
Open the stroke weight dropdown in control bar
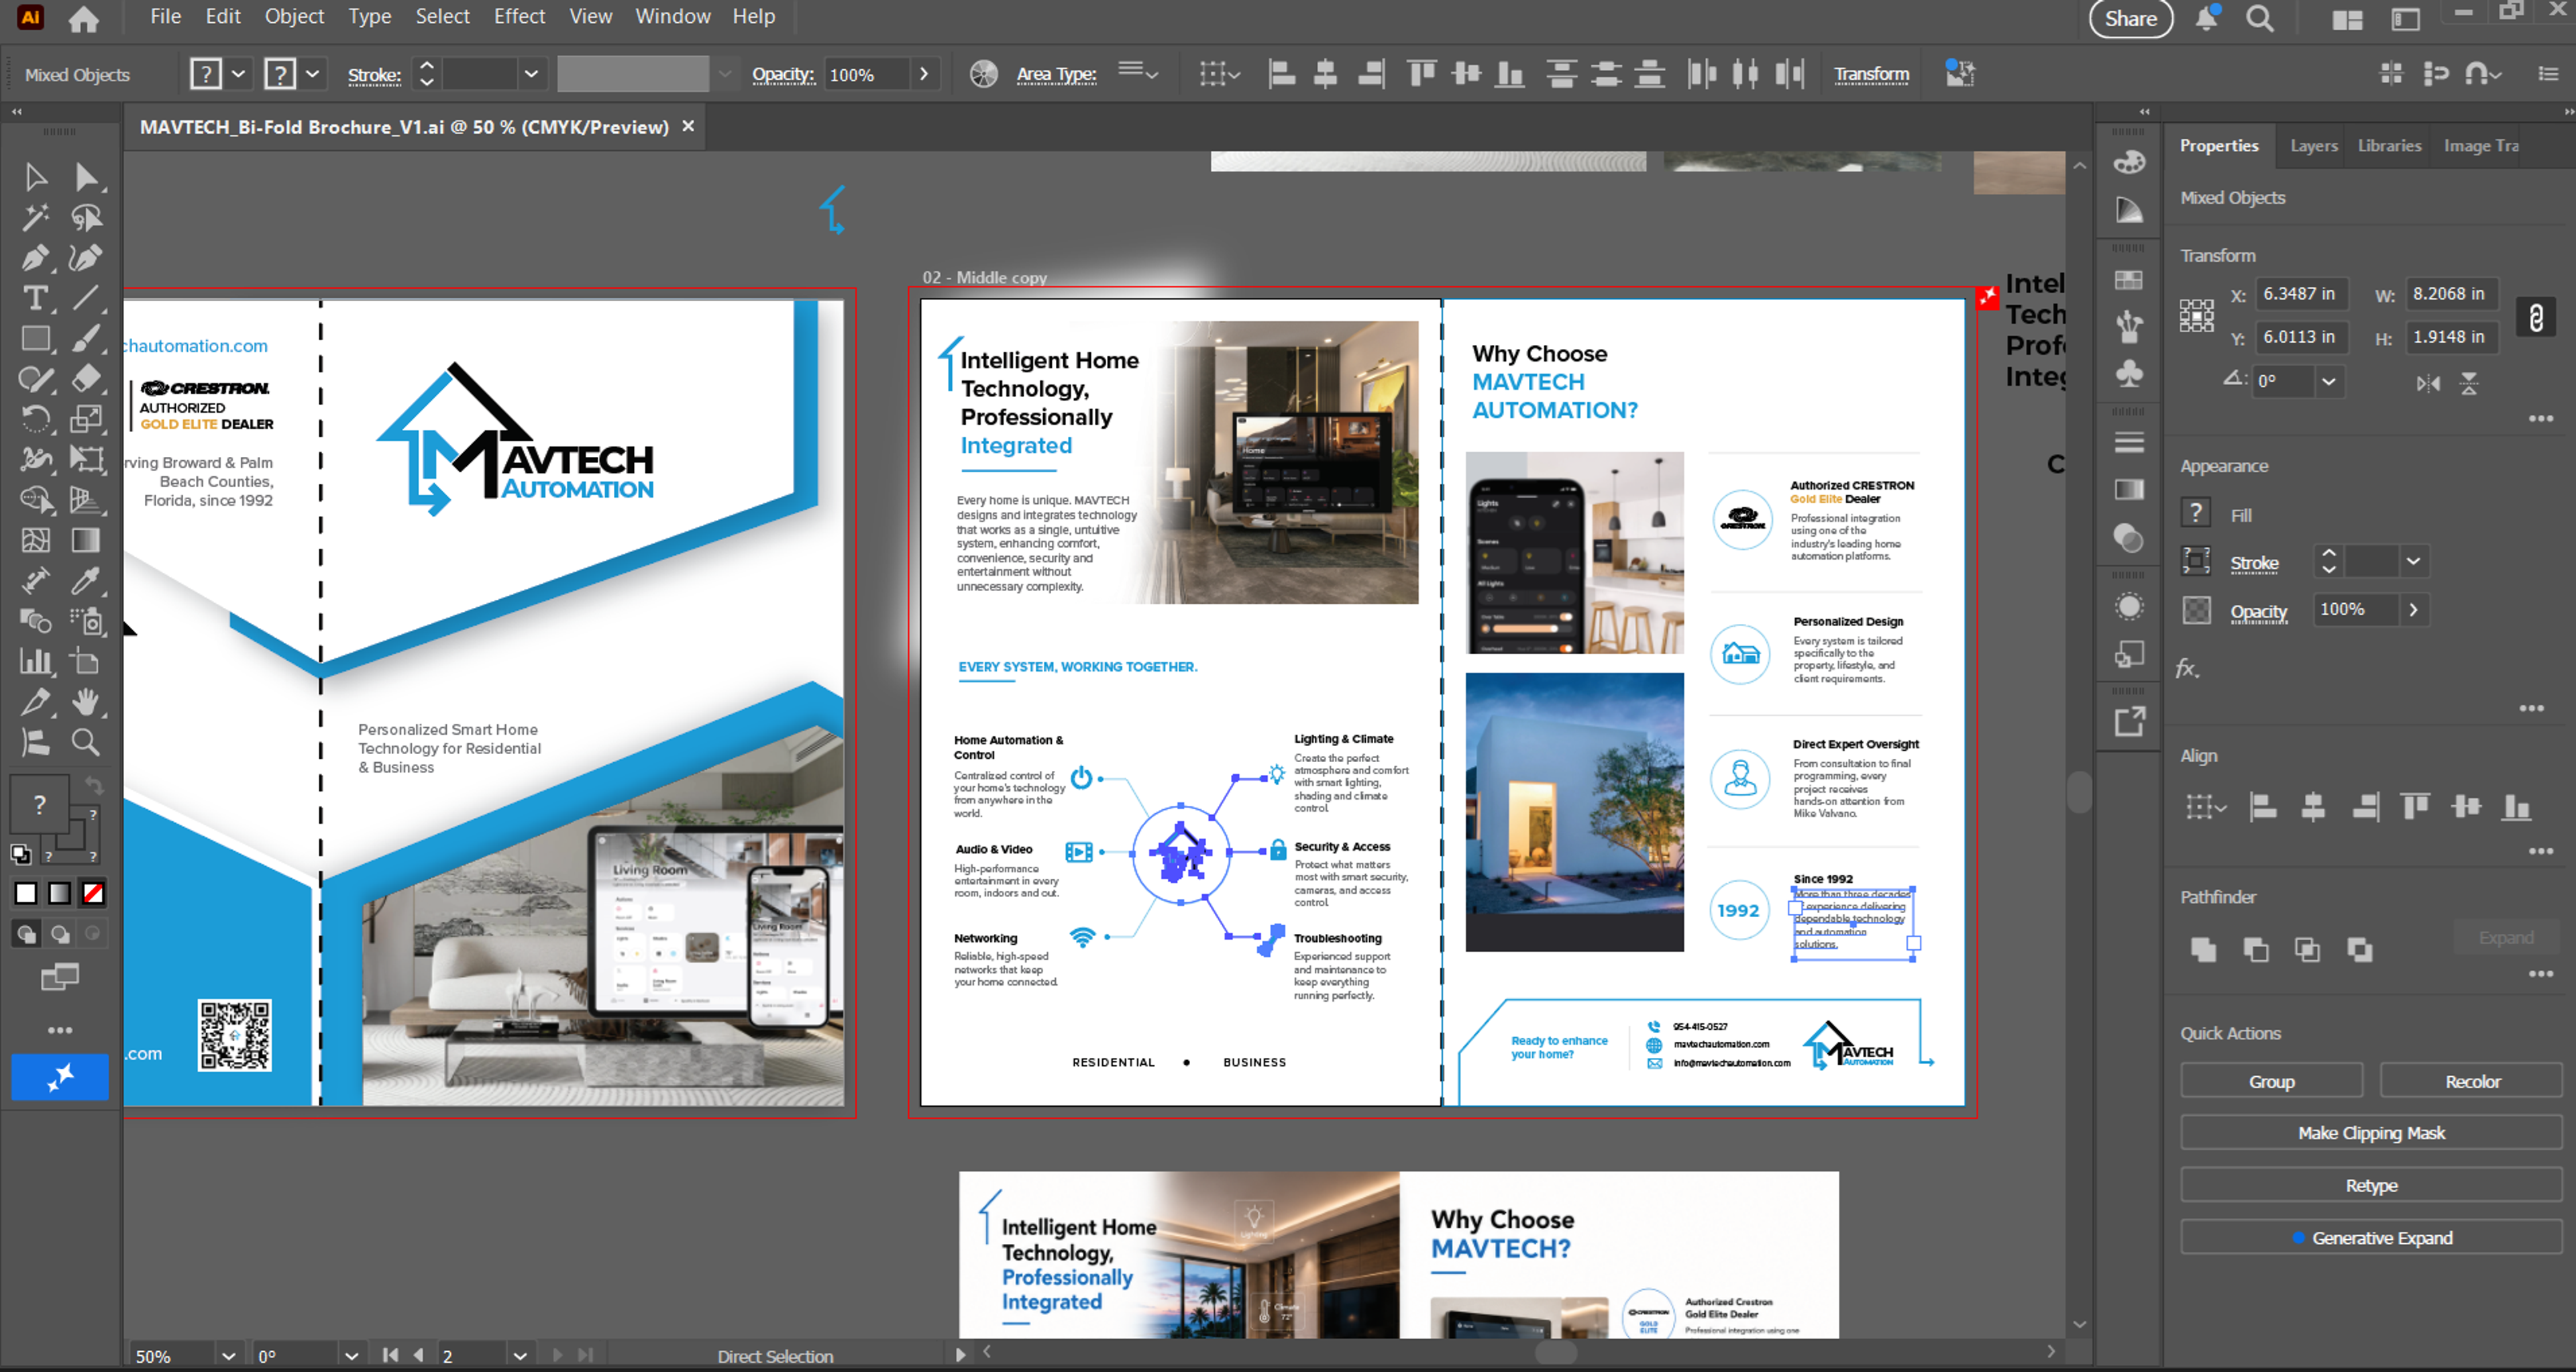click(531, 74)
